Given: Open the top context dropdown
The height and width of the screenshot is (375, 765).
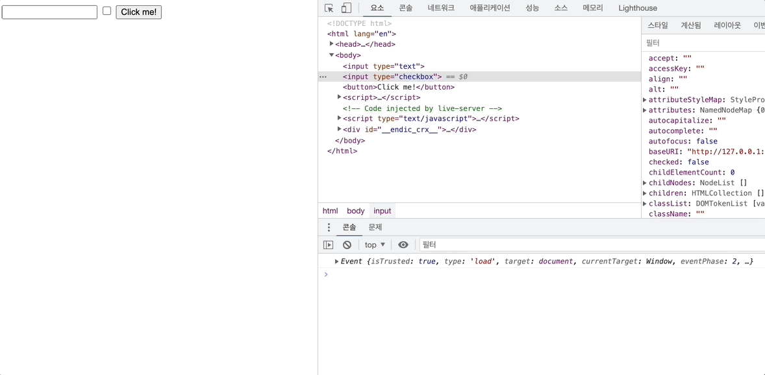Looking at the screenshot, I should click(375, 245).
